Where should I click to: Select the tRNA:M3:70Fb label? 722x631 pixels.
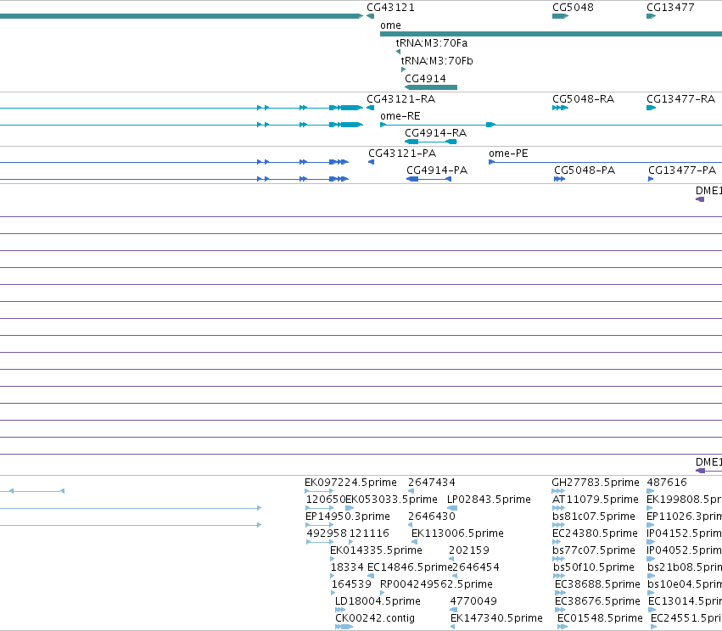pos(437,61)
